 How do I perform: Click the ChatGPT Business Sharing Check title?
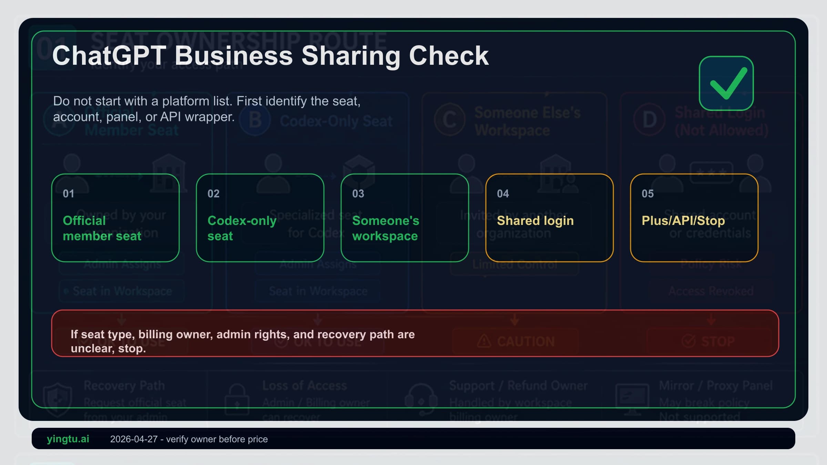270,56
